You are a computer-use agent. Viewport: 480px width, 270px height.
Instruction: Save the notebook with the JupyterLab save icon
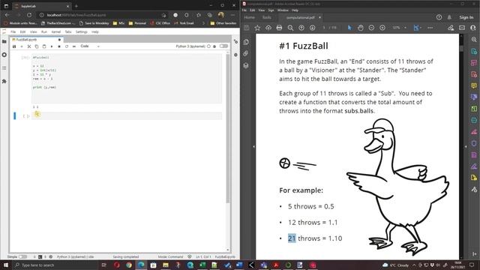(14, 46)
